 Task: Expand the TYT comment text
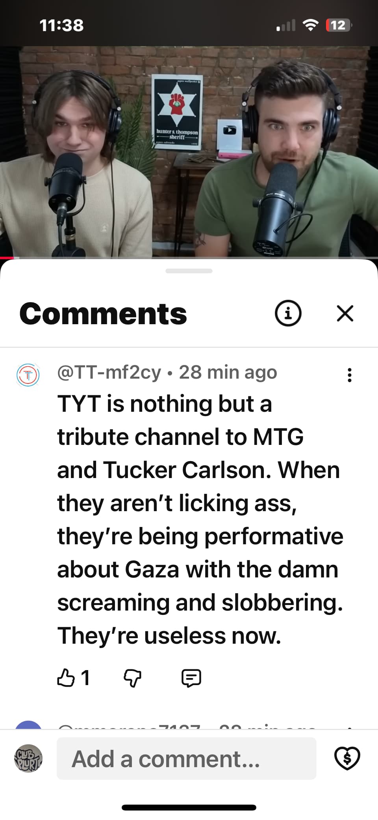coord(200,520)
